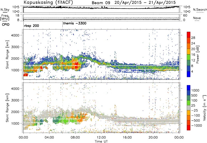Click the velocity panel 'Slant Range [km]' label

click(7, 108)
